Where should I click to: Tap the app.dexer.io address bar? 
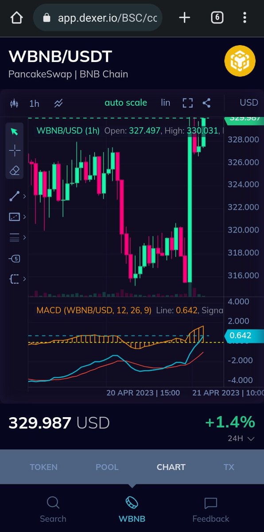[98, 18]
